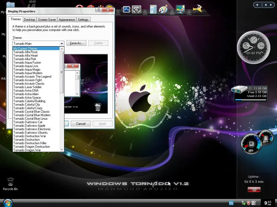
Task: Choose Tornado Astra Alien theme
Action: pyautogui.click(x=36, y=94)
